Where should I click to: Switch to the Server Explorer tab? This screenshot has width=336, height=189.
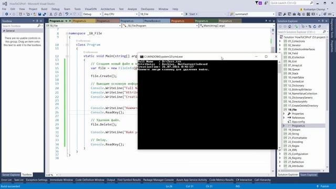(11, 175)
